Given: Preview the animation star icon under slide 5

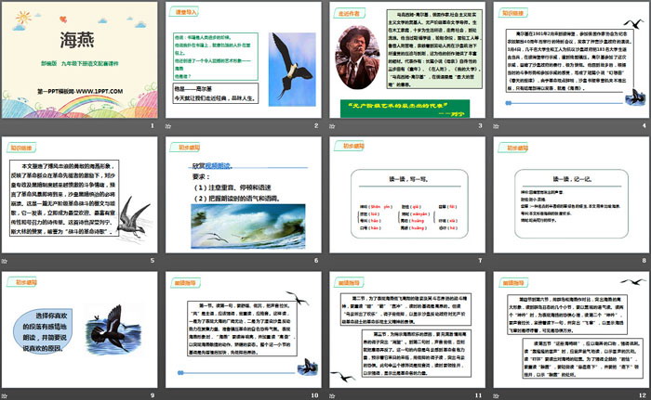Looking at the screenshot, I should coord(5,261).
